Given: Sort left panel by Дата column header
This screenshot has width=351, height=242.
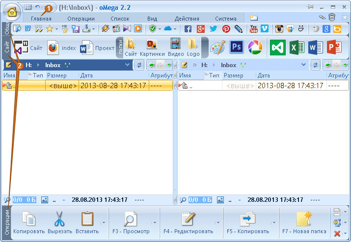Looking at the screenshot, I should click(86, 75).
